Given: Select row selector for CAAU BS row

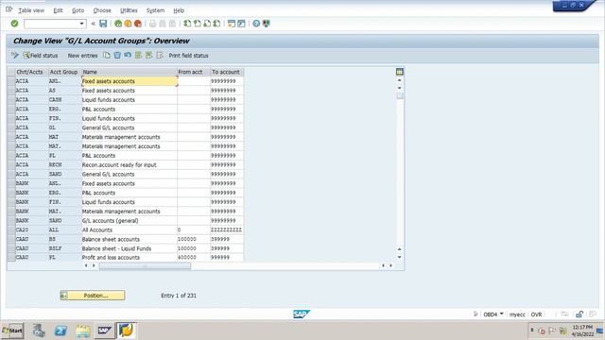Looking at the screenshot, I should [11, 239].
